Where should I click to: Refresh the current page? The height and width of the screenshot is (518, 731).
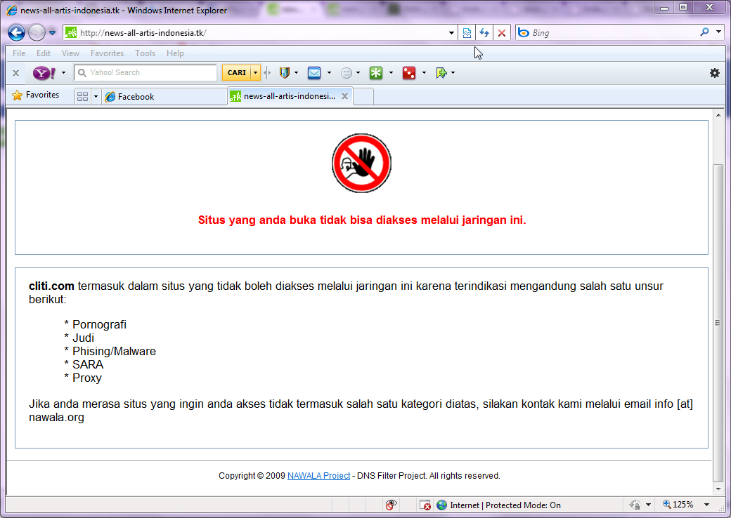(x=484, y=32)
